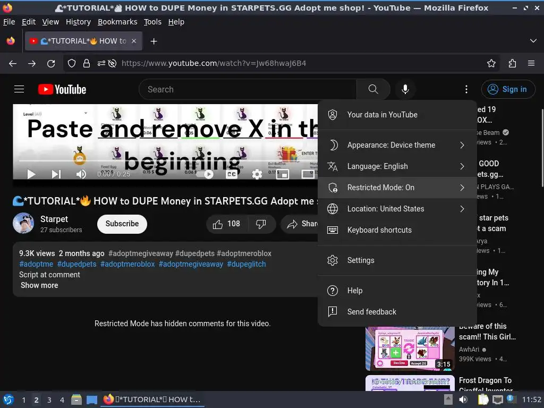Viewport: 544px width, 408px height.
Task: Choose Send feedback menu entry
Action: [x=397, y=311]
